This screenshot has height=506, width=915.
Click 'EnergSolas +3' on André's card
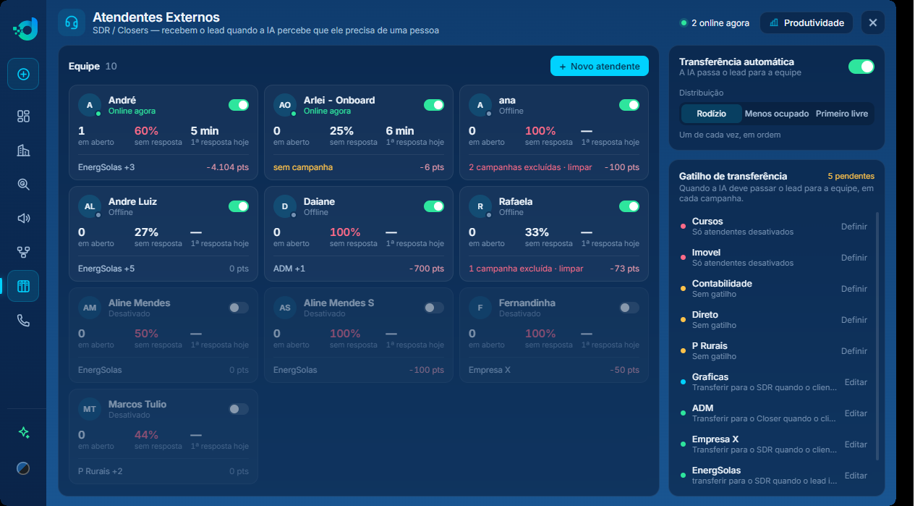106,167
